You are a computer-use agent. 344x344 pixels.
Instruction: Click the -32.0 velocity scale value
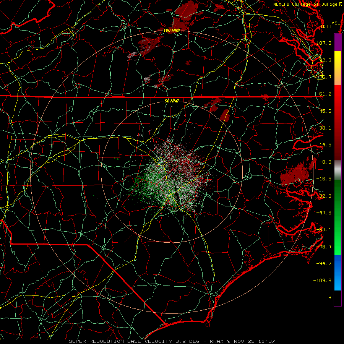324,196
